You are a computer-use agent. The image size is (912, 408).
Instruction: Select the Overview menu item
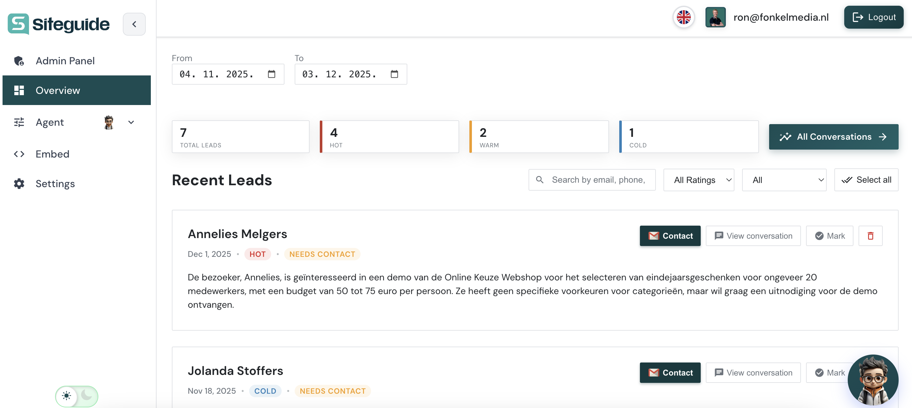57,90
